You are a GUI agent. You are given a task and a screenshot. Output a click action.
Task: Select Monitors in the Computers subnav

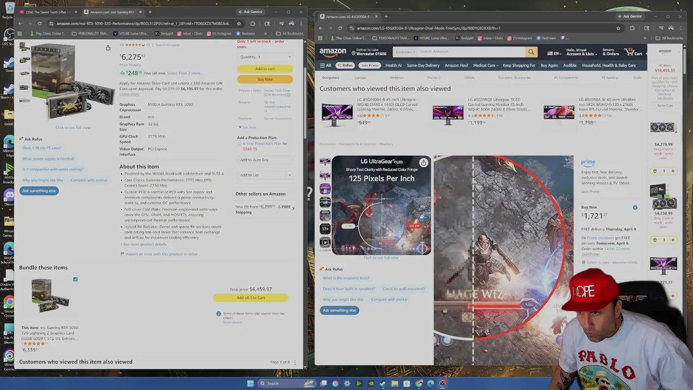(x=434, y=77)
